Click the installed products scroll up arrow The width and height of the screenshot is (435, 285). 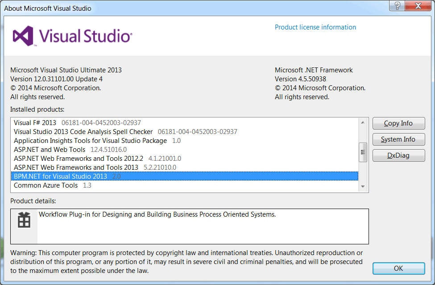point(363,122)
